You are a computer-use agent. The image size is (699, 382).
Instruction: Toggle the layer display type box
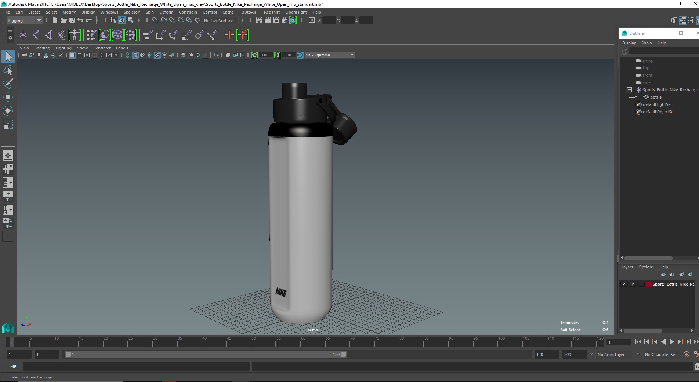(x=641, y=284)
